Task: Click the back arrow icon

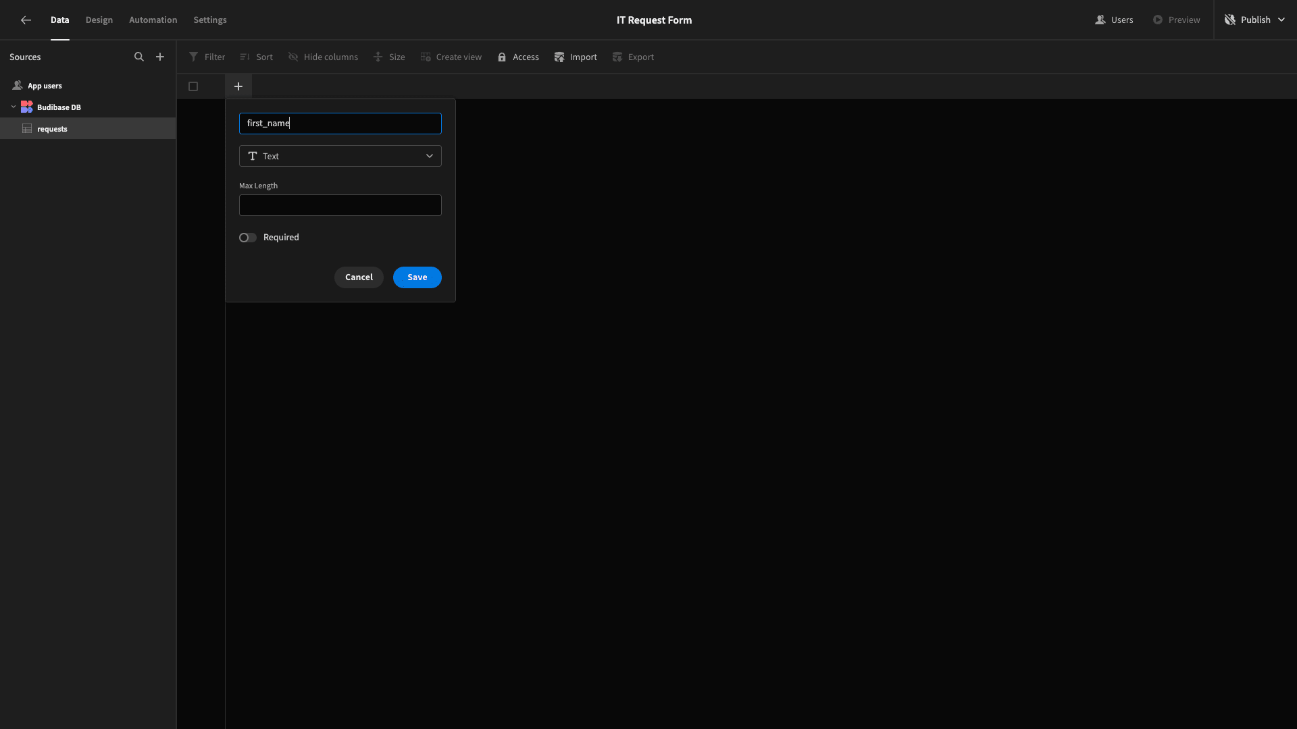Action: pos(26,20)
